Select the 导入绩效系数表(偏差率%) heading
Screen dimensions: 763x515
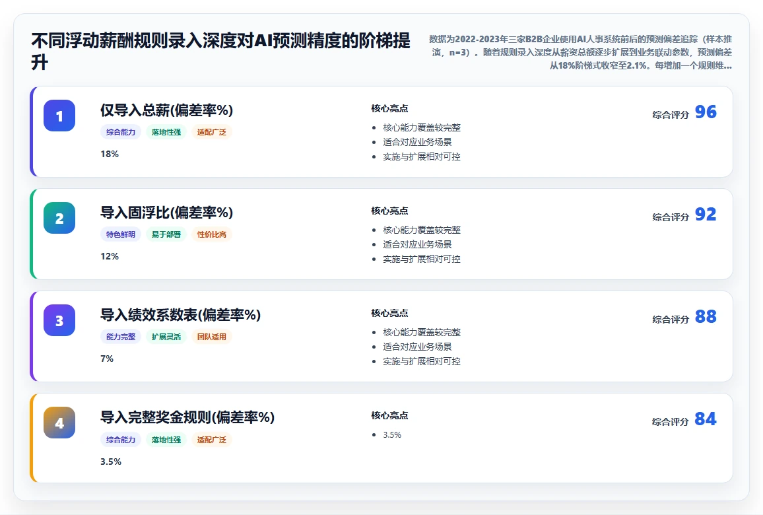(x=181, y=315)
